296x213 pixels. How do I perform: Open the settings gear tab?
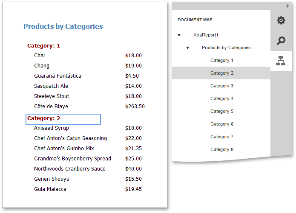pyautogui.click(x=281, y=20)
